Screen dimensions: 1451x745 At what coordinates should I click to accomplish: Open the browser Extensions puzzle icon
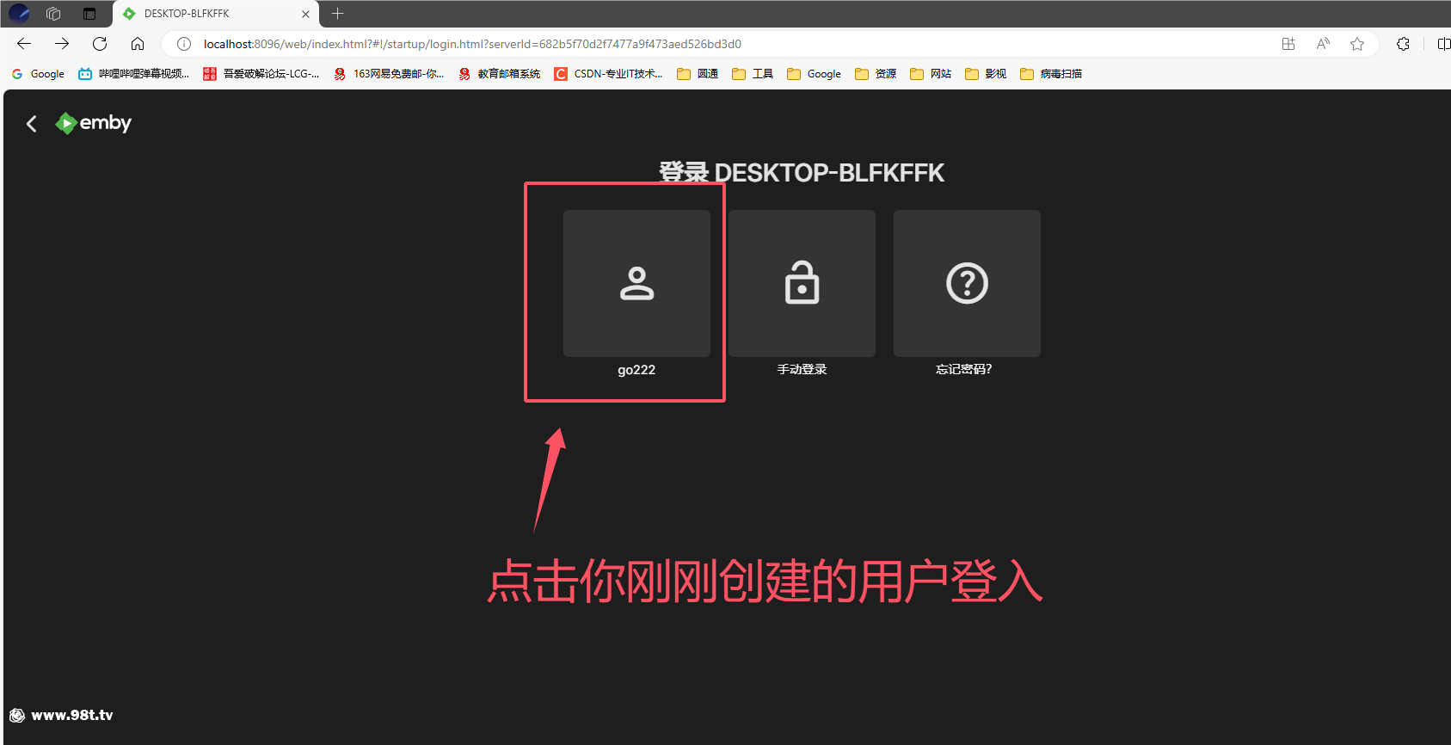tap(1403, 44)
